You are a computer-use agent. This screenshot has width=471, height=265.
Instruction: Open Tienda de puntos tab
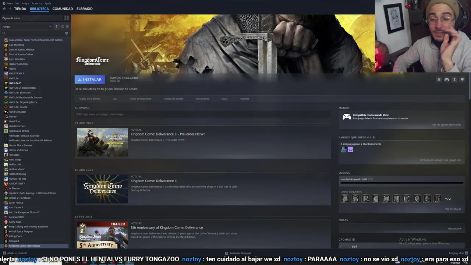pyautogui.click(x=173, y=99)
